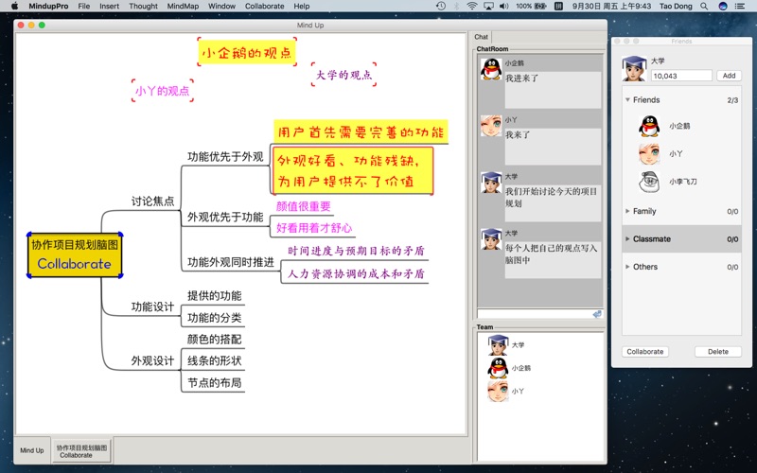Select the 外观优先于功能 node
This screenshot has width=757, height=473.
click(225, 218)
